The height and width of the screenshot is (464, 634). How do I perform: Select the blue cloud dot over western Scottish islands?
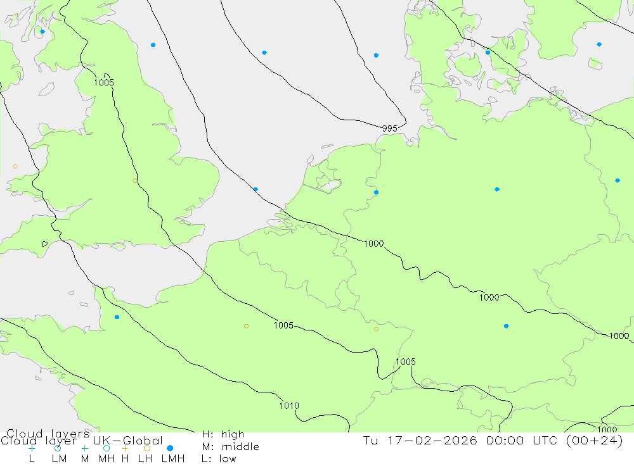pos(42,32)
